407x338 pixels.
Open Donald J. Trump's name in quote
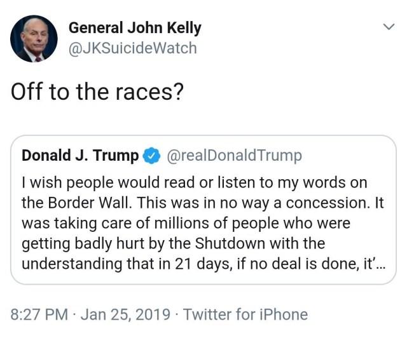coord(80,156)
